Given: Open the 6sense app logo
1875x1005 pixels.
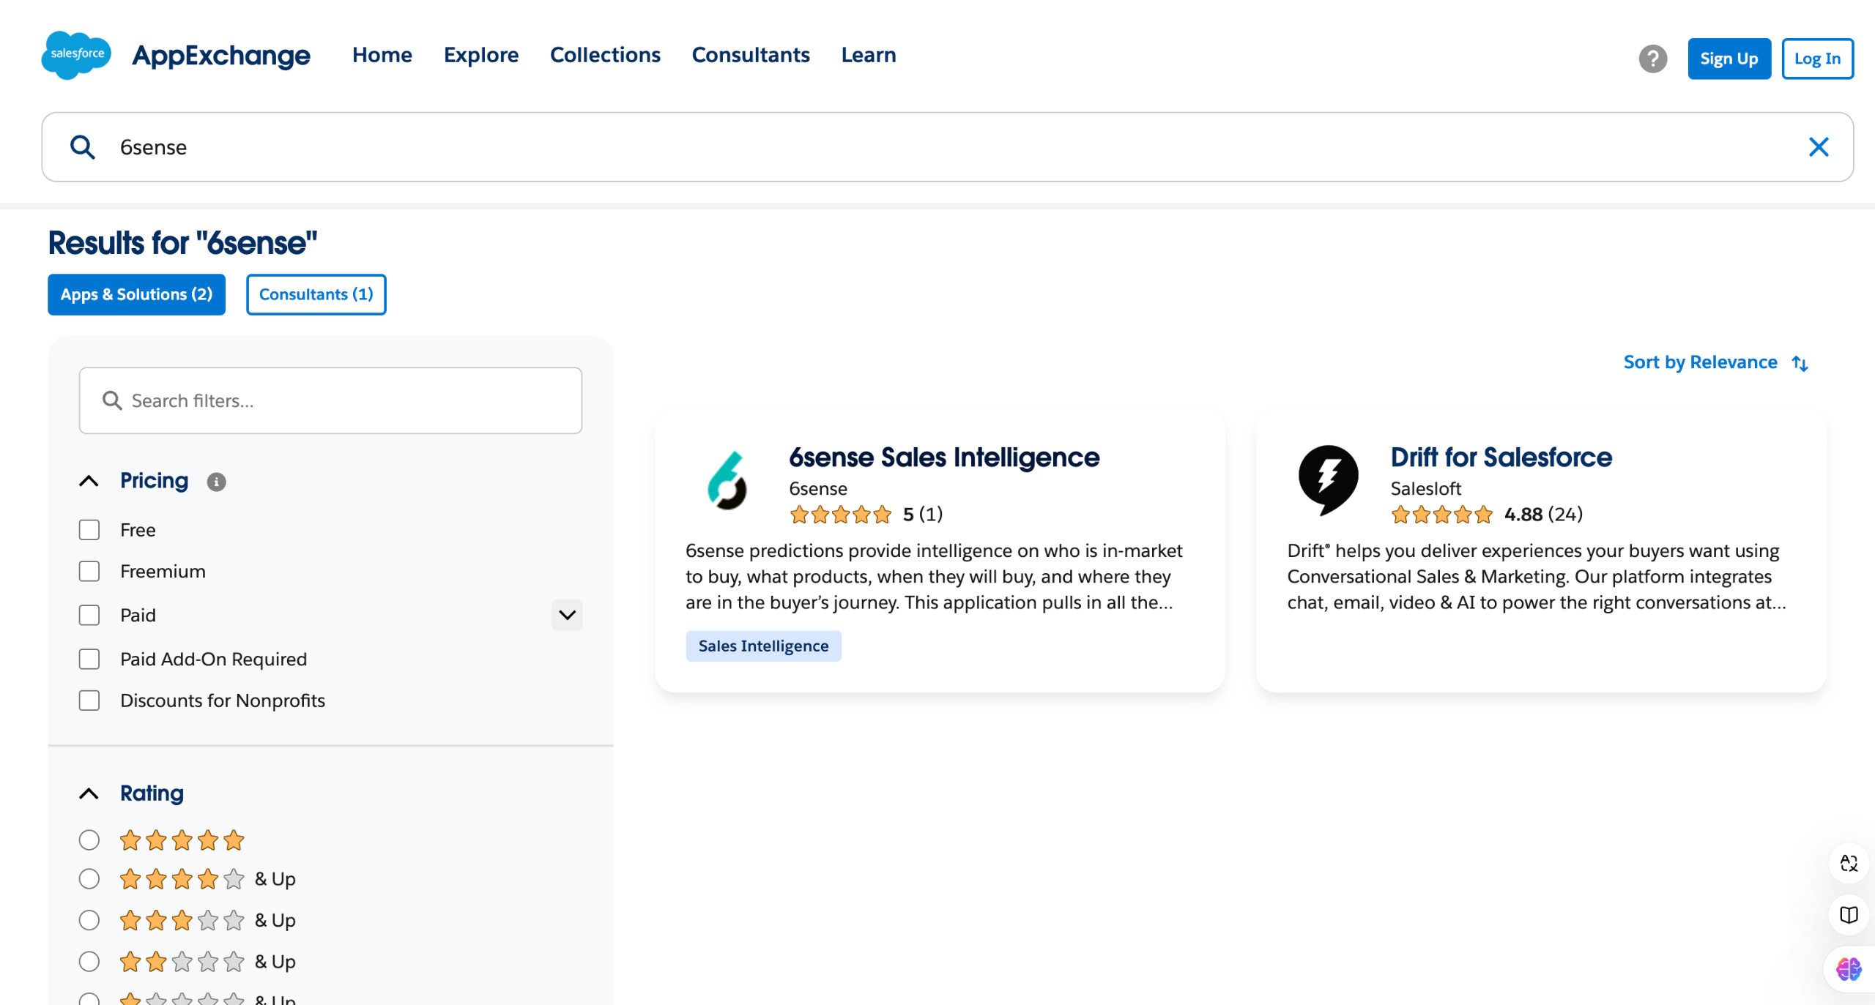Looking at the screenshot, I should coord(727,480).
